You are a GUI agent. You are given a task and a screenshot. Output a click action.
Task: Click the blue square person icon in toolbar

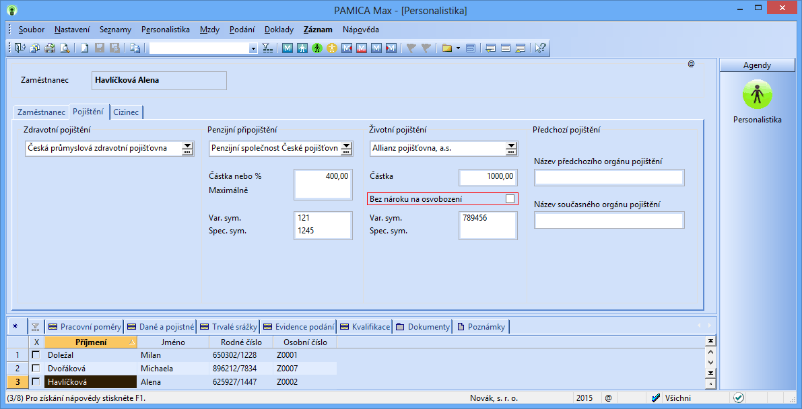303,48
